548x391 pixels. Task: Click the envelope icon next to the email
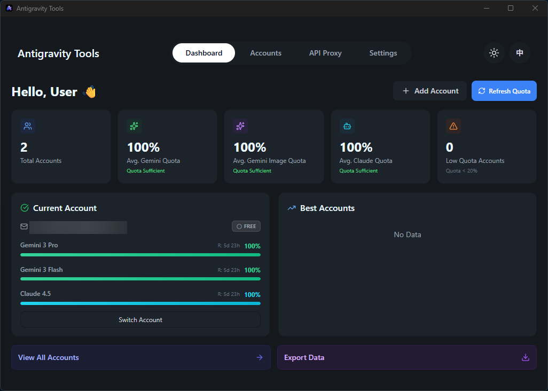24,226
